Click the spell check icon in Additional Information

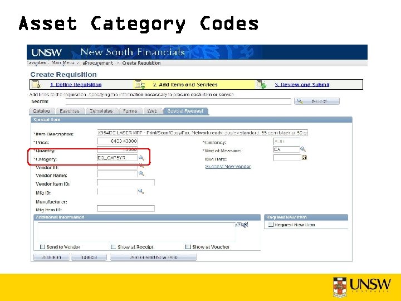tap(245, 225)
